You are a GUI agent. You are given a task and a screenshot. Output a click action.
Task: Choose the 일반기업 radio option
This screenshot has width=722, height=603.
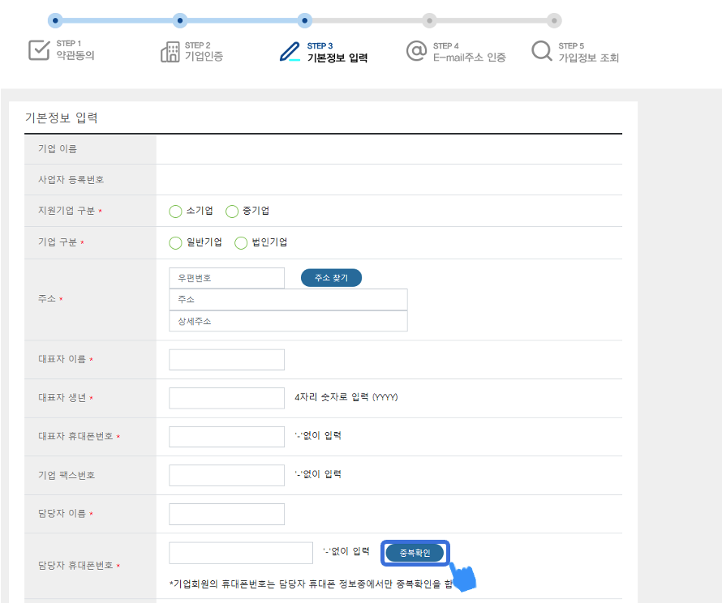pyautogui.click(x=175, y=242)
